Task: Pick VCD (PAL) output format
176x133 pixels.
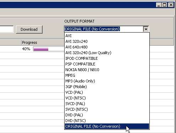Action: (107, 92)
